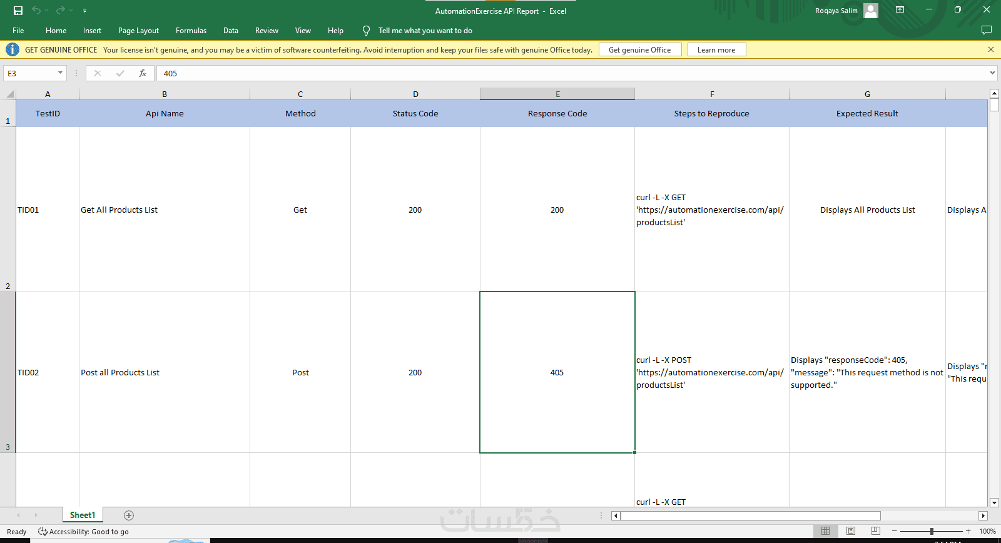The width and height of the screenshot is (1001, 543).
Task: Select column E header
Action: pyautogui.click(x=557, y=94)
